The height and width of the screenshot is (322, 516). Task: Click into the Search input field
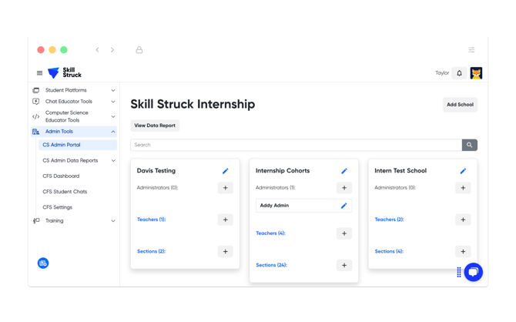(296, 145)
